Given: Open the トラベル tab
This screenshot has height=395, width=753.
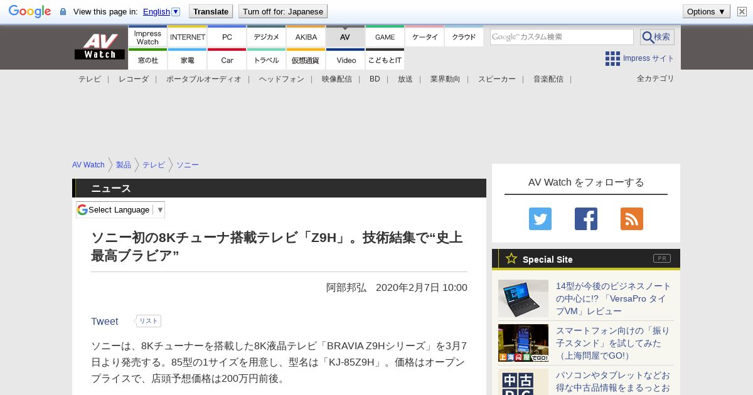Looking at the screenshot, I should point(267,60).
